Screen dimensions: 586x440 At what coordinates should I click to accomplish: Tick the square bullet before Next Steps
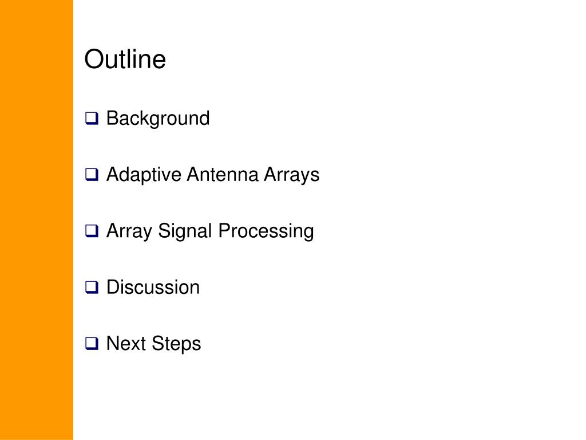(x=92, y=344)
